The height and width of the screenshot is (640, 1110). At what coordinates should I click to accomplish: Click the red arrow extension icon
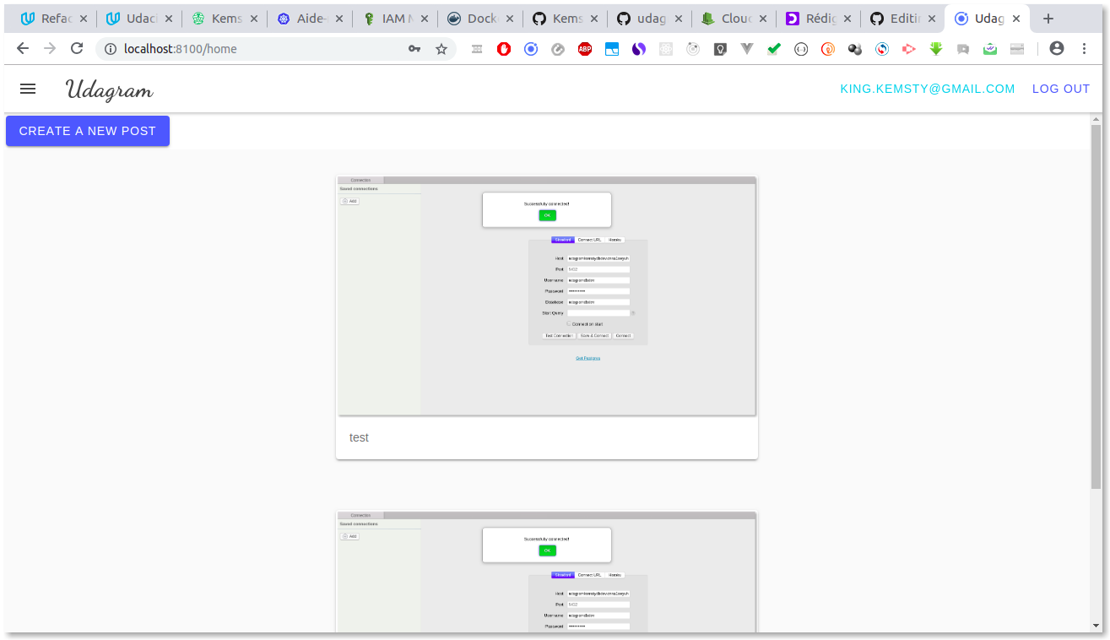click(x=909, y=49)
